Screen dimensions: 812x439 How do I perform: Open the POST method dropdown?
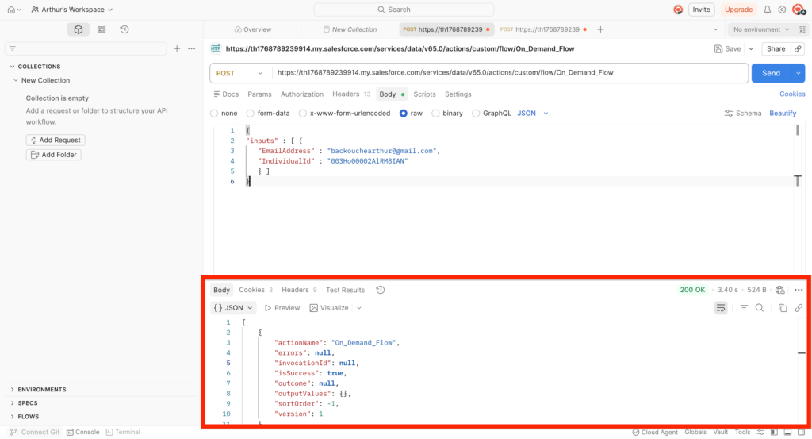(x=240, y=73)
